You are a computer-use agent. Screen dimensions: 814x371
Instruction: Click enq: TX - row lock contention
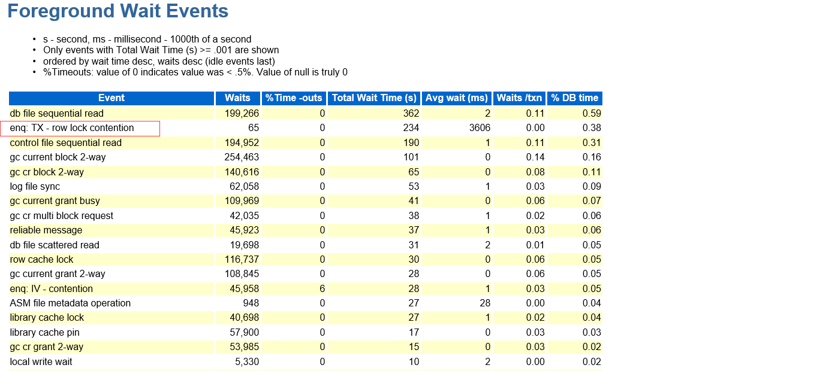[72, 128]
